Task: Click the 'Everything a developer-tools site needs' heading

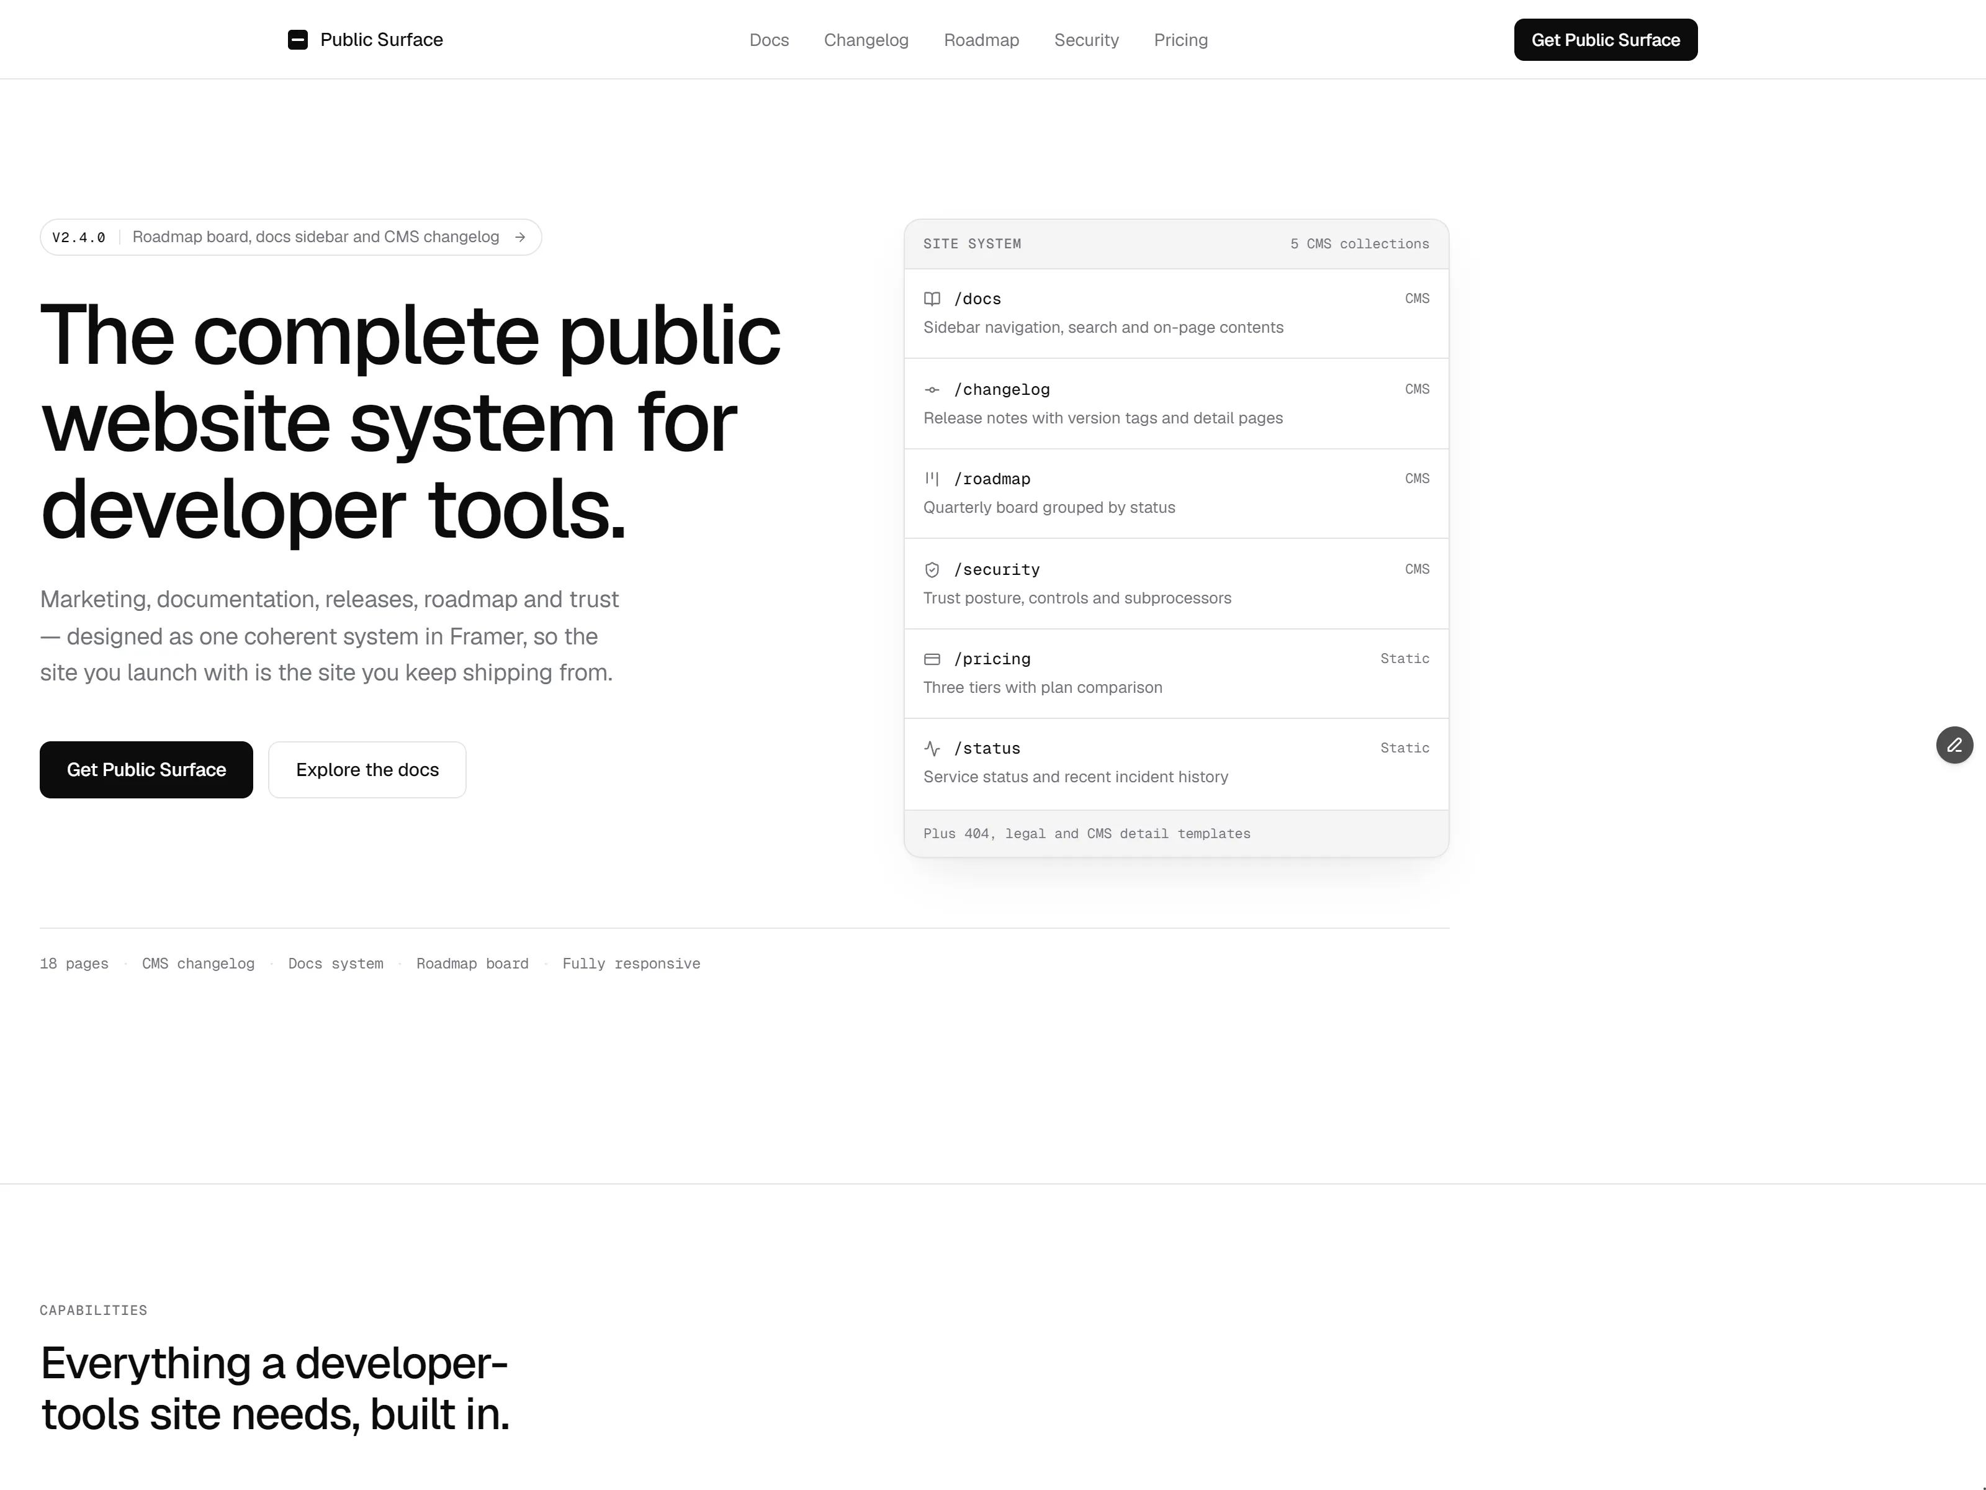Action: click(275, 1389)
